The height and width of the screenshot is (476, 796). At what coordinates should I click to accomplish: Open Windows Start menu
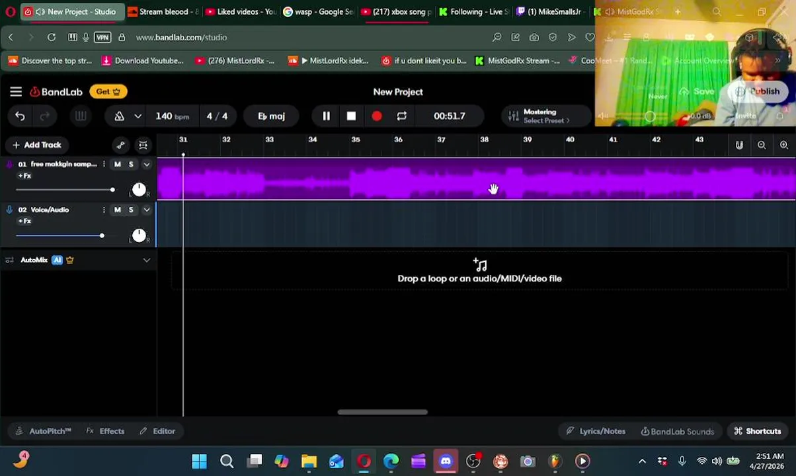(199, 461)
